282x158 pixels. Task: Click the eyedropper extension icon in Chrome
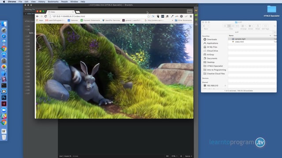pyautogui.click(x=172, y=16)
